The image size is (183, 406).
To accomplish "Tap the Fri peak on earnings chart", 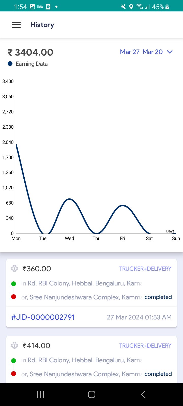I will pos(123,206).
